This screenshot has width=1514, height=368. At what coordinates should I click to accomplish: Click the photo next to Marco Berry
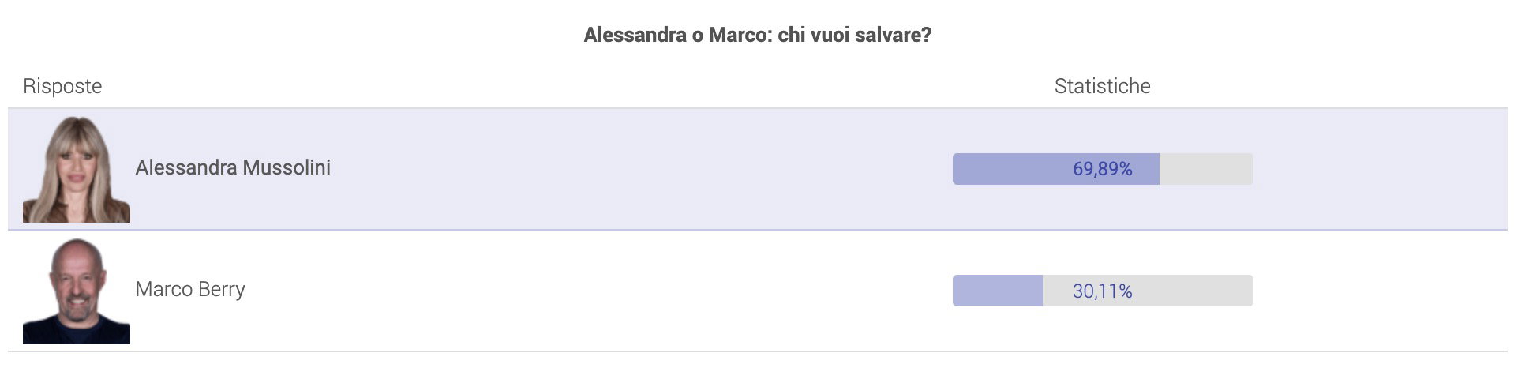point(77,291)
